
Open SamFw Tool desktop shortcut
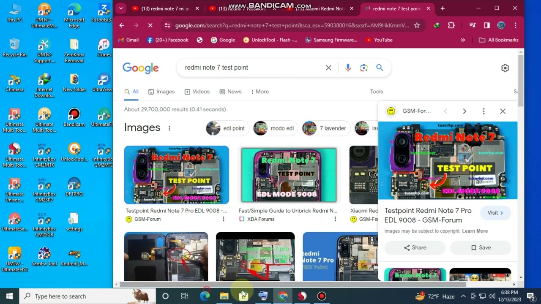tap(44, 257)
